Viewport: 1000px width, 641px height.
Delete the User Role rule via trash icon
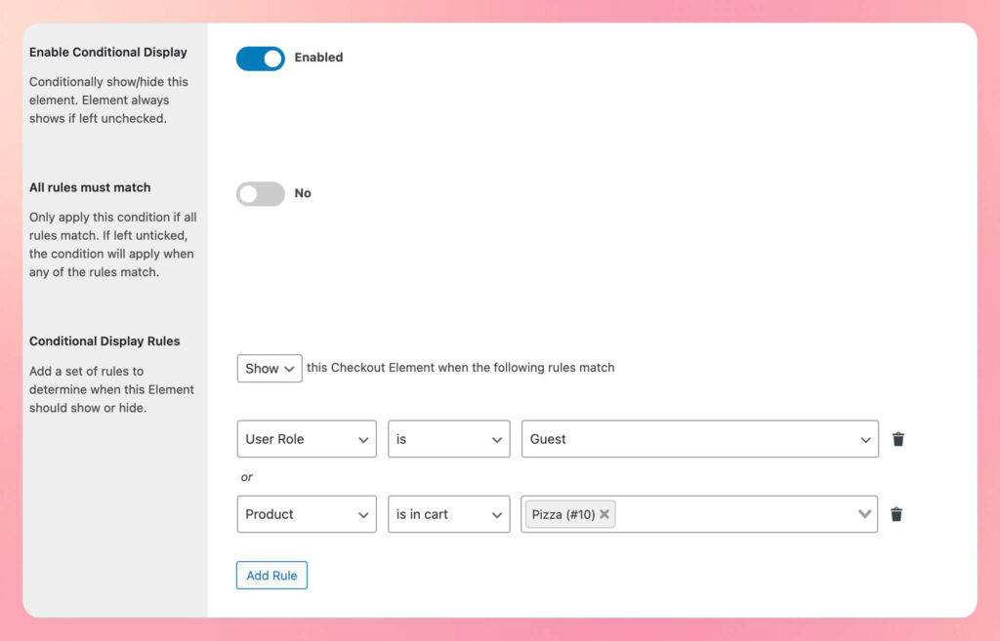897,438
